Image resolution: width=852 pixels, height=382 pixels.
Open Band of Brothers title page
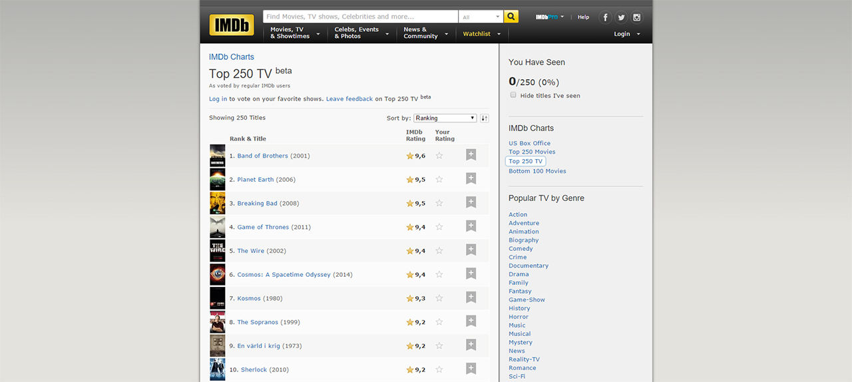pos(263,156)
